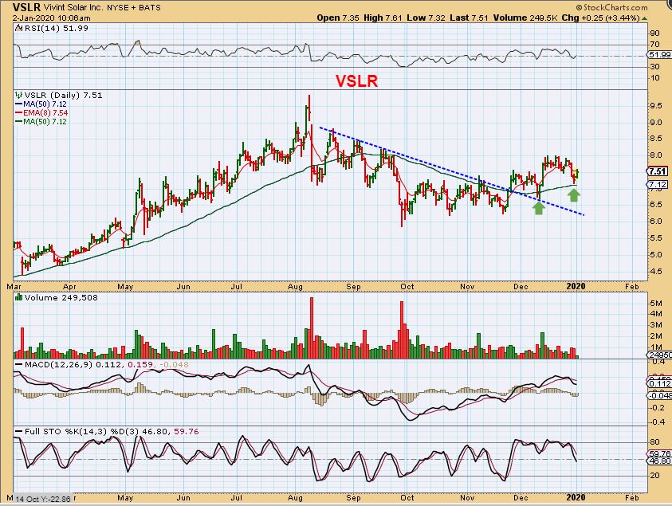The width and height of the screenshot is (672, 506).
Task: Click the 2-Jan-2020 10:06am timestamp
Action: [51, 18]
